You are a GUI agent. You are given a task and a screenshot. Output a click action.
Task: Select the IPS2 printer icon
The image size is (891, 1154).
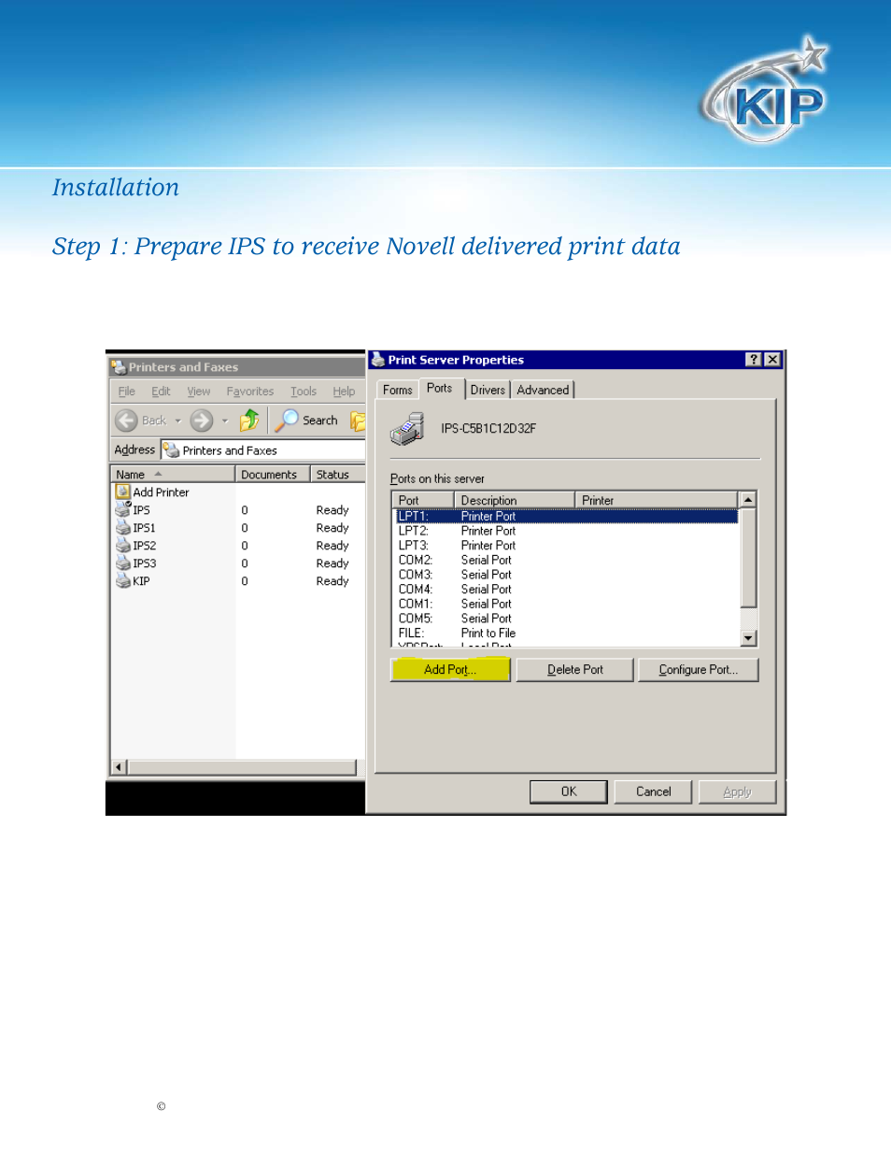pyautogui.click(x=122, y=545)
